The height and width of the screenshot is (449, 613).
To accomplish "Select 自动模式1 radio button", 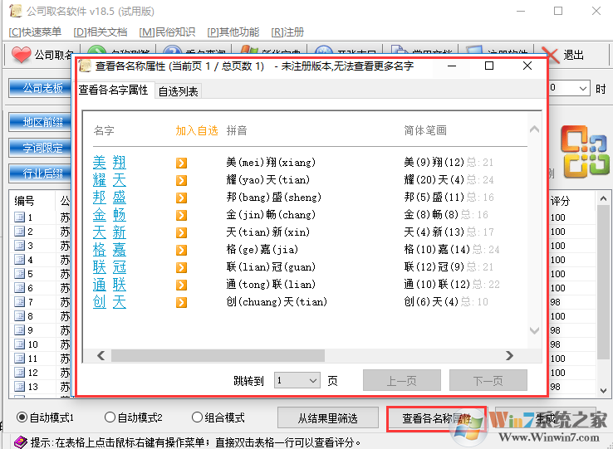I will tap(22, 417).
